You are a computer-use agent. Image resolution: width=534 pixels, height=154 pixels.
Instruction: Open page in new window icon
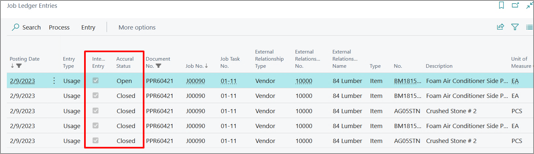click(x=515, y=5)
